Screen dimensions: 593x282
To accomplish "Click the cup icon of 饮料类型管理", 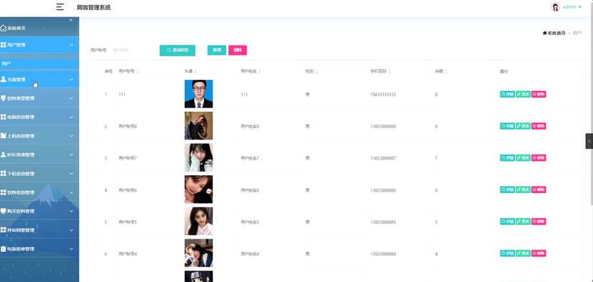I will coord(4,98).
